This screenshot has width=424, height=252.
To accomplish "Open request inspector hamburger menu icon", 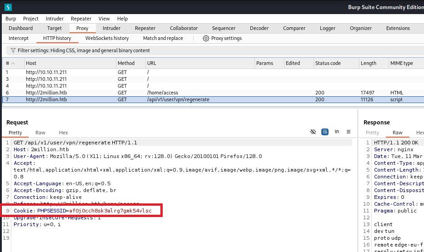I will click(349, 132).
